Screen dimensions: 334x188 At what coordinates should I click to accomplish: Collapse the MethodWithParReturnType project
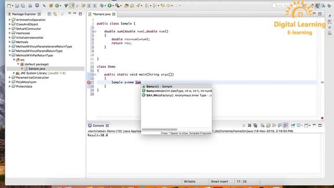[x=9, y=55]
